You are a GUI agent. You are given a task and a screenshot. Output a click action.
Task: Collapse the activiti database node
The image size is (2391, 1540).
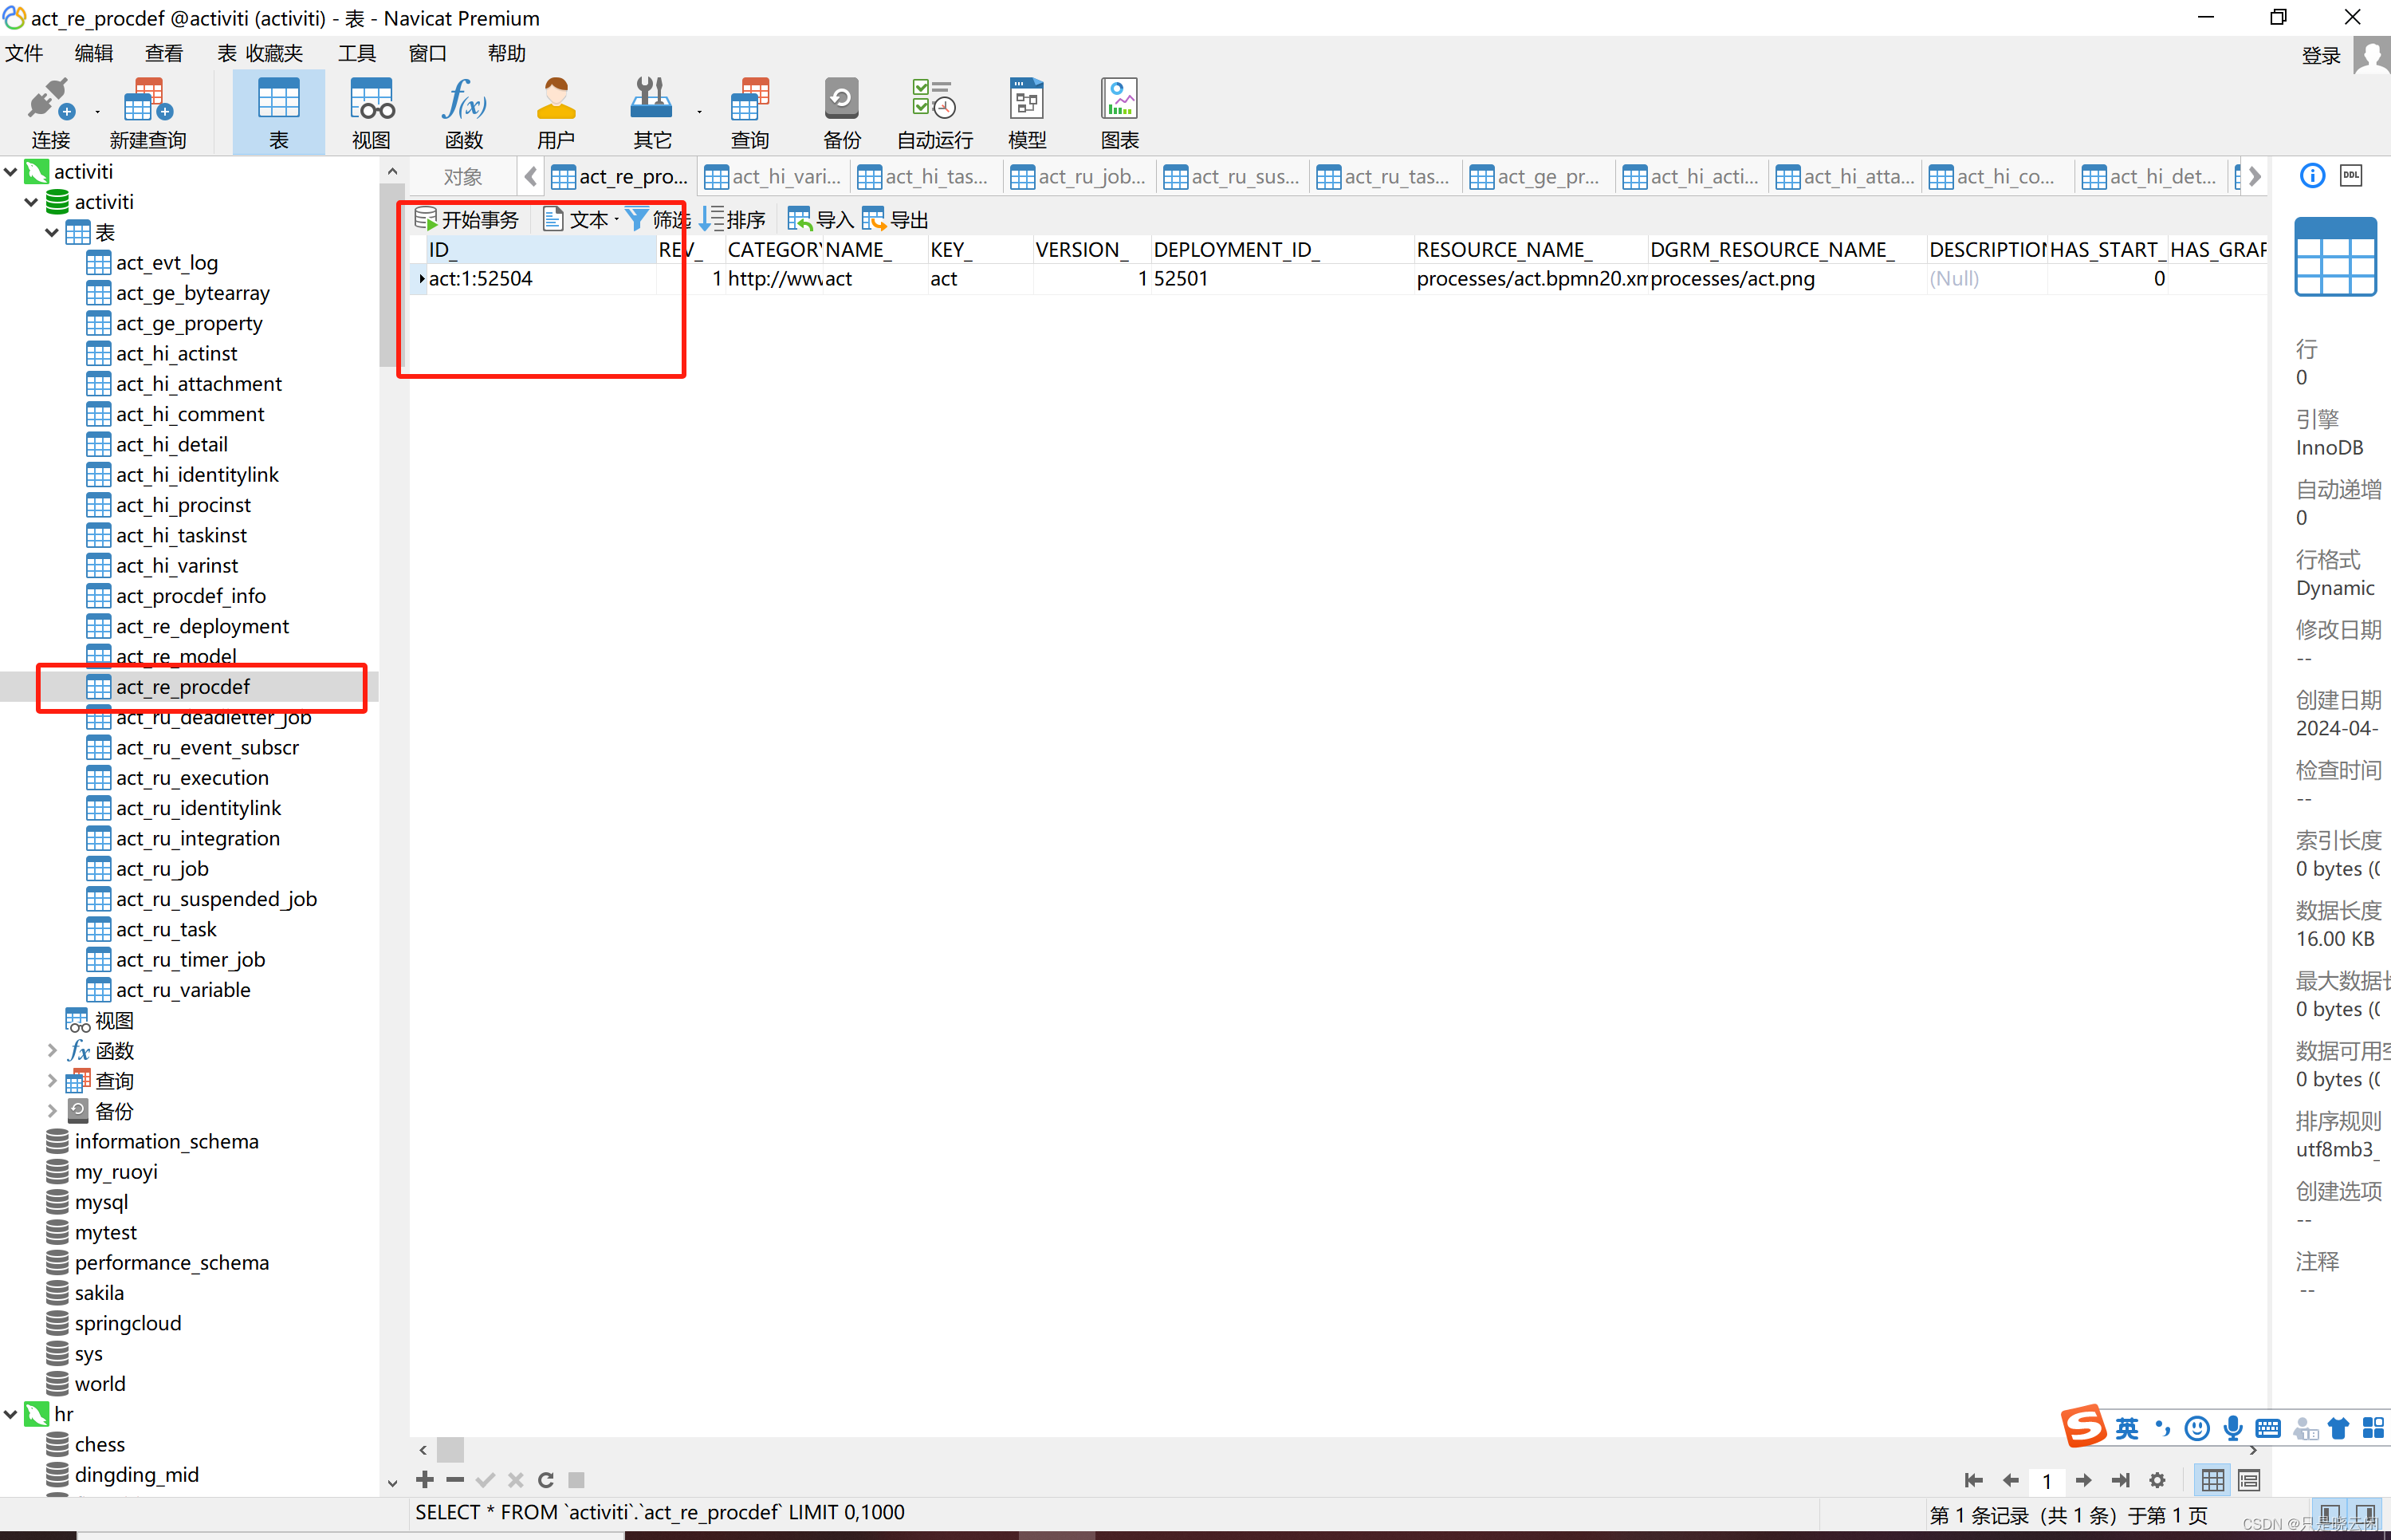click(32, 202)
